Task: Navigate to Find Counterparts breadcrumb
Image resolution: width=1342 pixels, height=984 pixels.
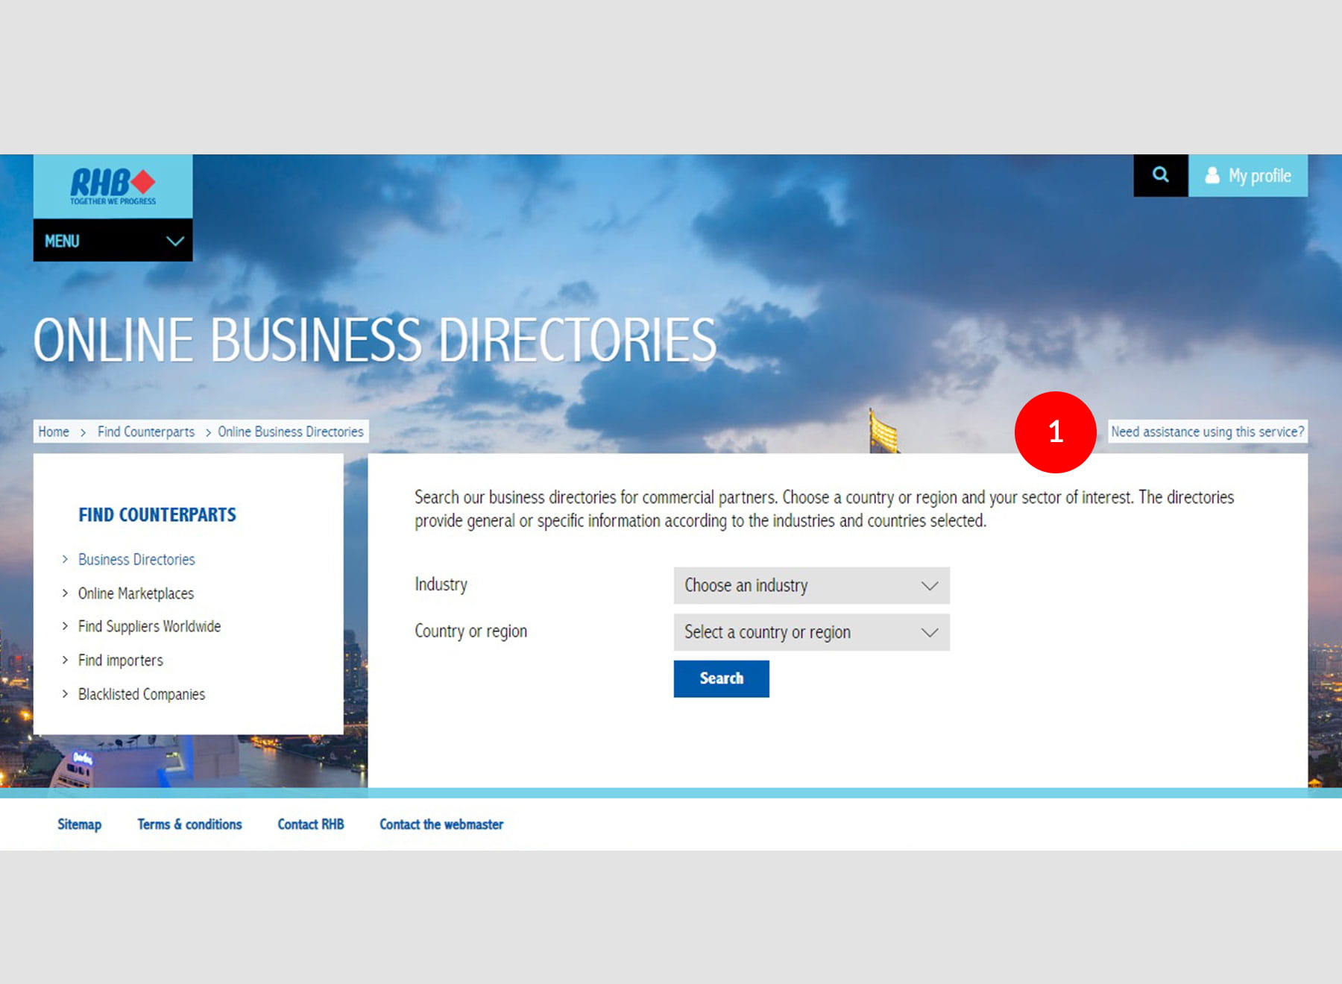Action: [145, 432]
